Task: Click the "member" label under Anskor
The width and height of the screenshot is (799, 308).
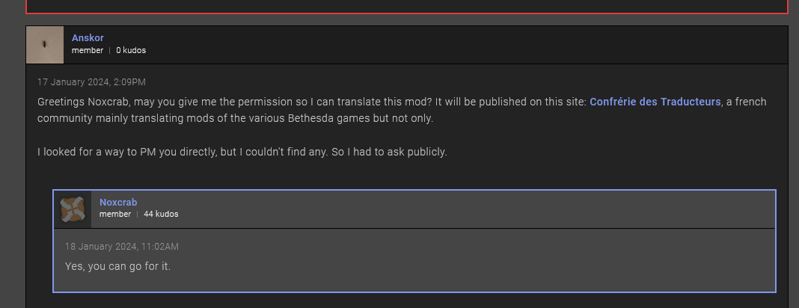Action: coord(88,50)
